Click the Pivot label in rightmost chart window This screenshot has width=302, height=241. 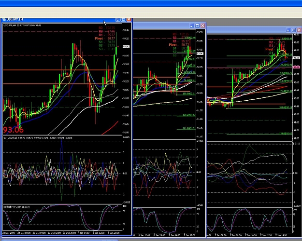(269, 49)
